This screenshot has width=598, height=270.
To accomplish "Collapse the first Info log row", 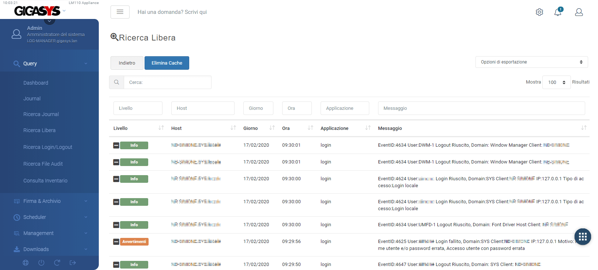I will [116, 146].
